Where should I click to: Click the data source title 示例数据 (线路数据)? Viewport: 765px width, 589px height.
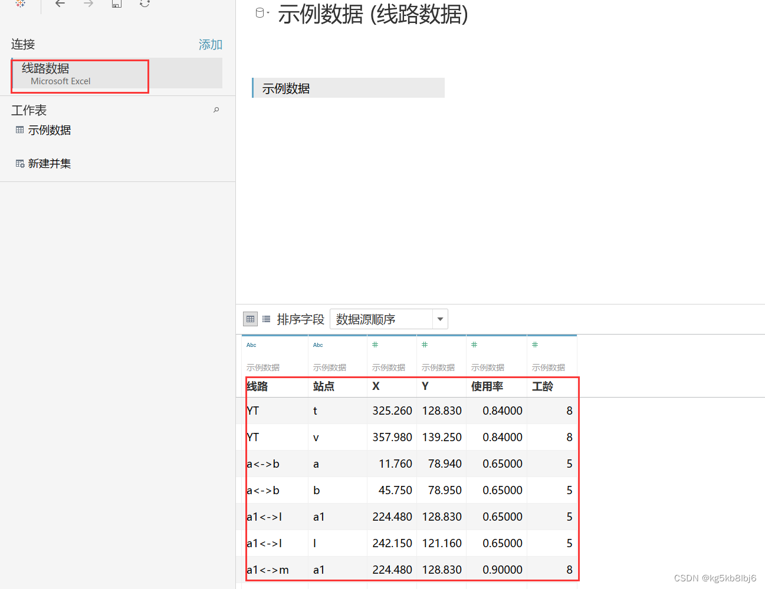[x=373, y=14]
